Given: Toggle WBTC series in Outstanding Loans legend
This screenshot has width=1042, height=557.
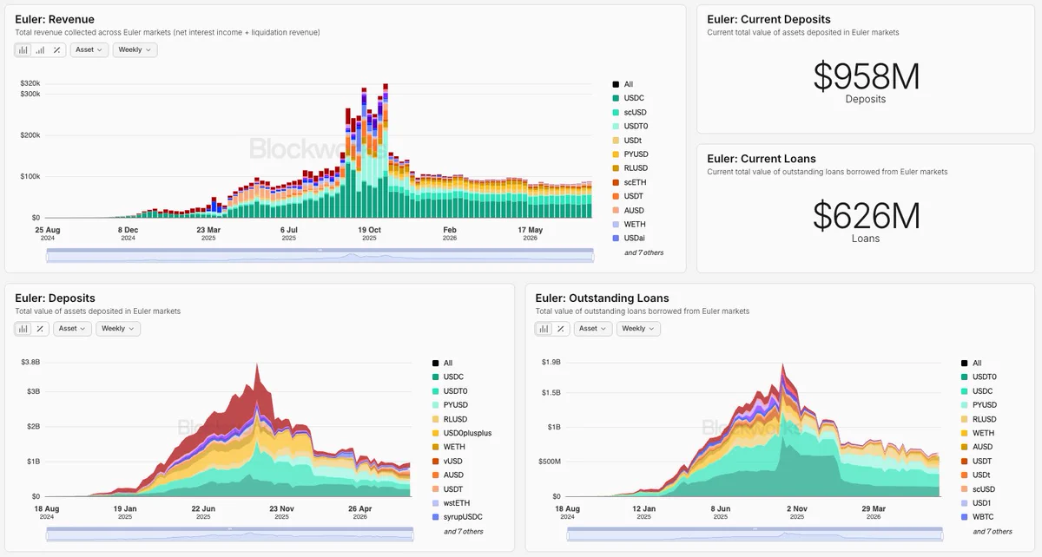Looking at the screenshot, I should 977,517.
